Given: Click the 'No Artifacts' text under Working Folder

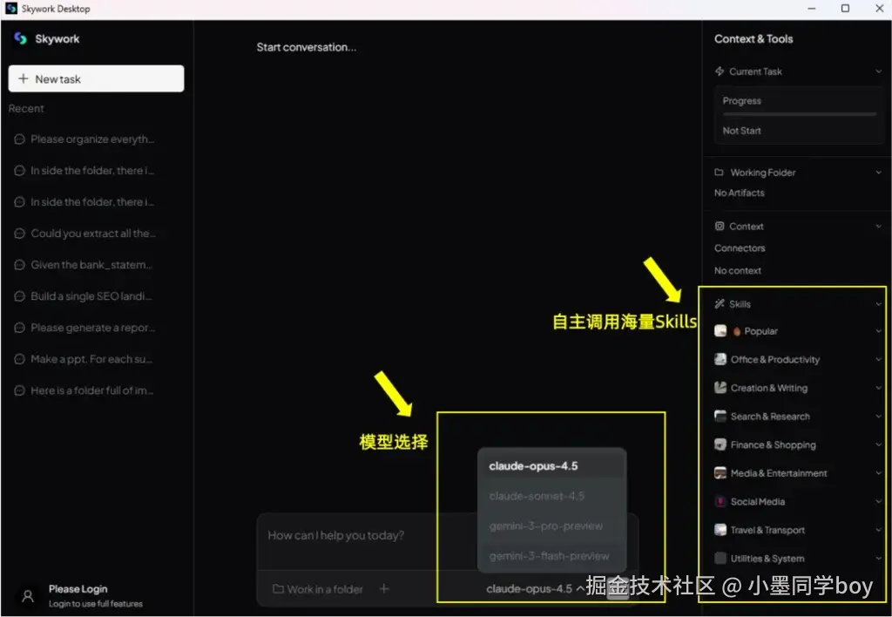Looking at the screenshot, I should 739,193.
